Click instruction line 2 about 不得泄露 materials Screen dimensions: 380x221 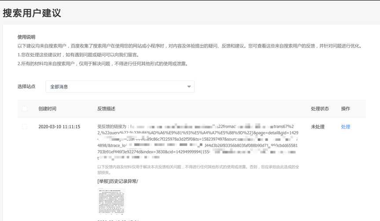[102, 64]
